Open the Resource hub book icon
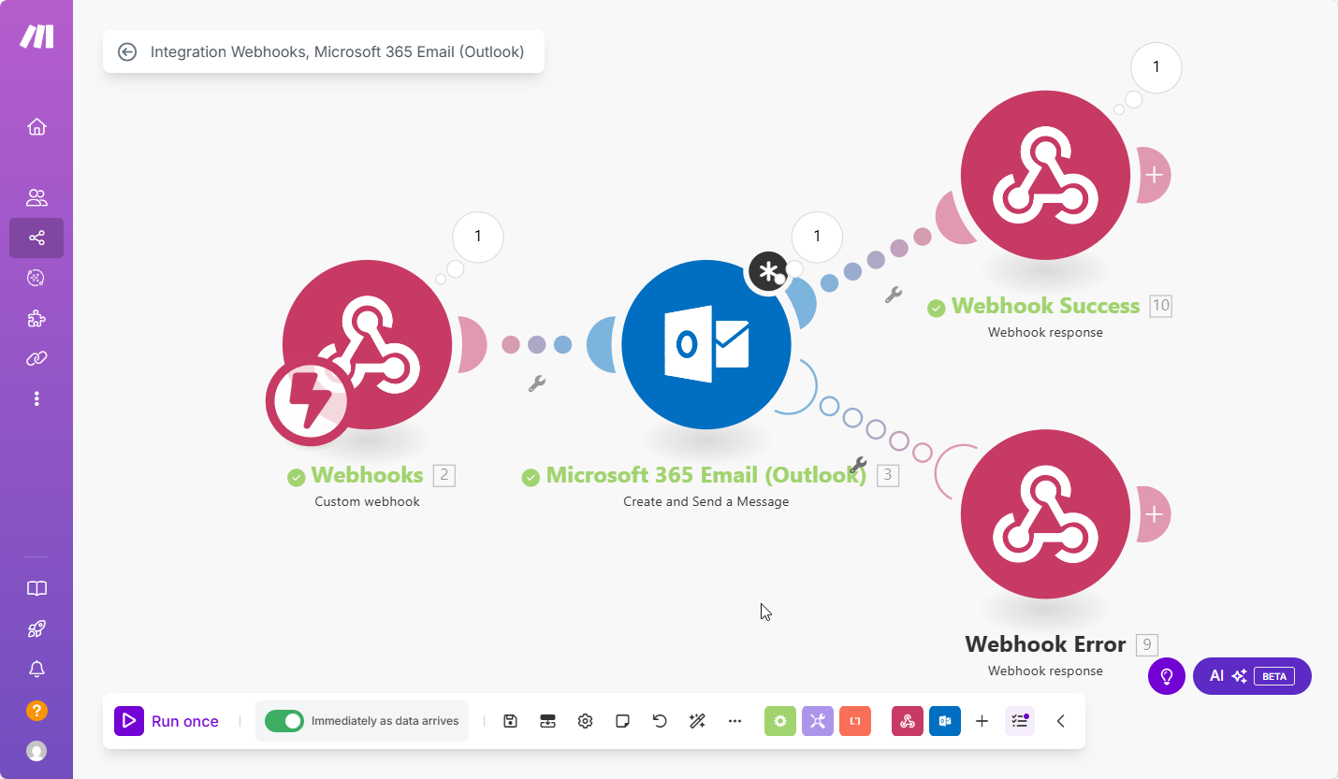Image resolution: width=1338 pixels, height=779 pixels. 36,588
